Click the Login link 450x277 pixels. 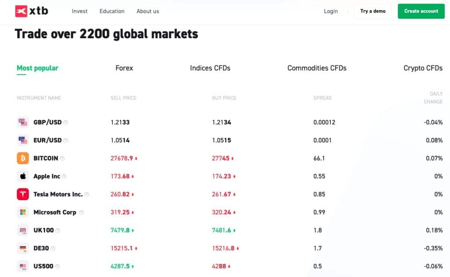330,11
